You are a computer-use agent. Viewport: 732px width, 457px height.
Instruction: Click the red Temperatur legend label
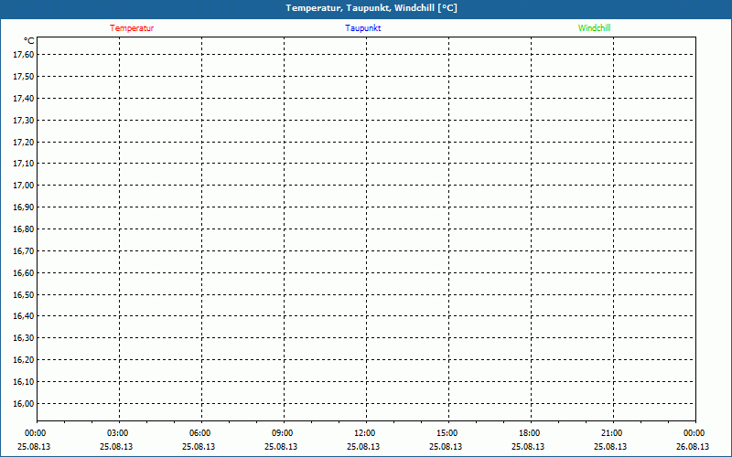click(x=132, y=28)
